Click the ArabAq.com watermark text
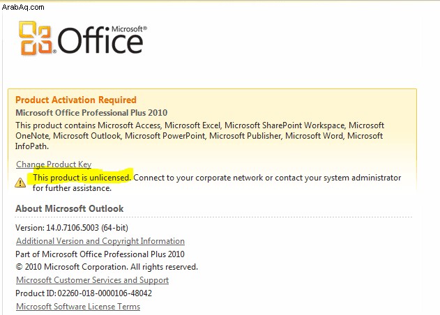This screenshot has width=440, height=315. pyautogui.click(x=23, y=7)
